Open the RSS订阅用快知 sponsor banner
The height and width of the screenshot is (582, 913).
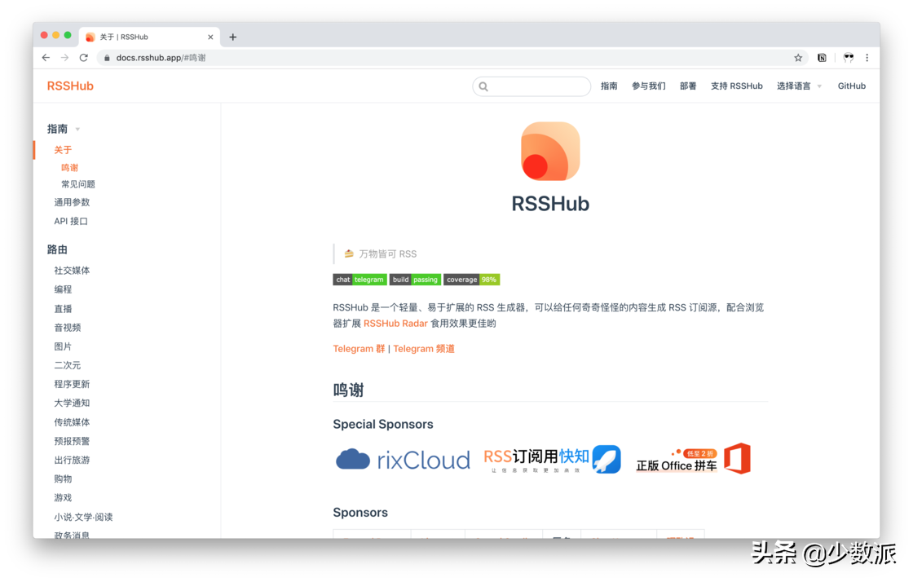552,460
